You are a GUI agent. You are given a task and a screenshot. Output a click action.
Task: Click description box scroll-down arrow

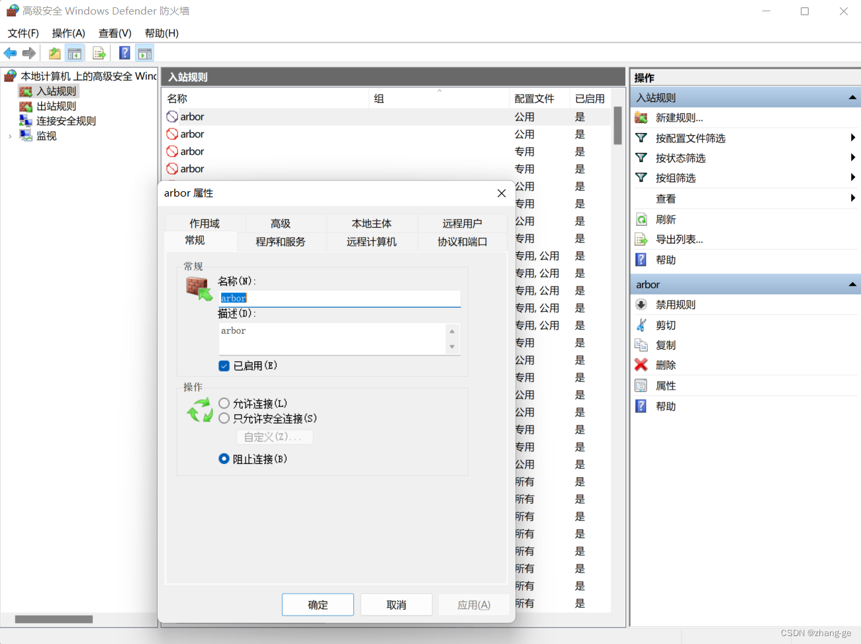pos(452,347)
